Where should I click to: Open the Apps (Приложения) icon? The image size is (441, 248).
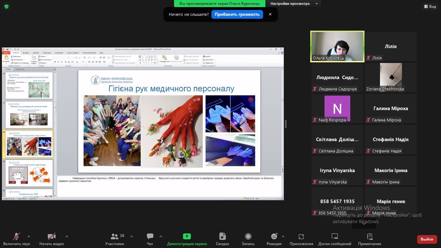coord(301,236)
